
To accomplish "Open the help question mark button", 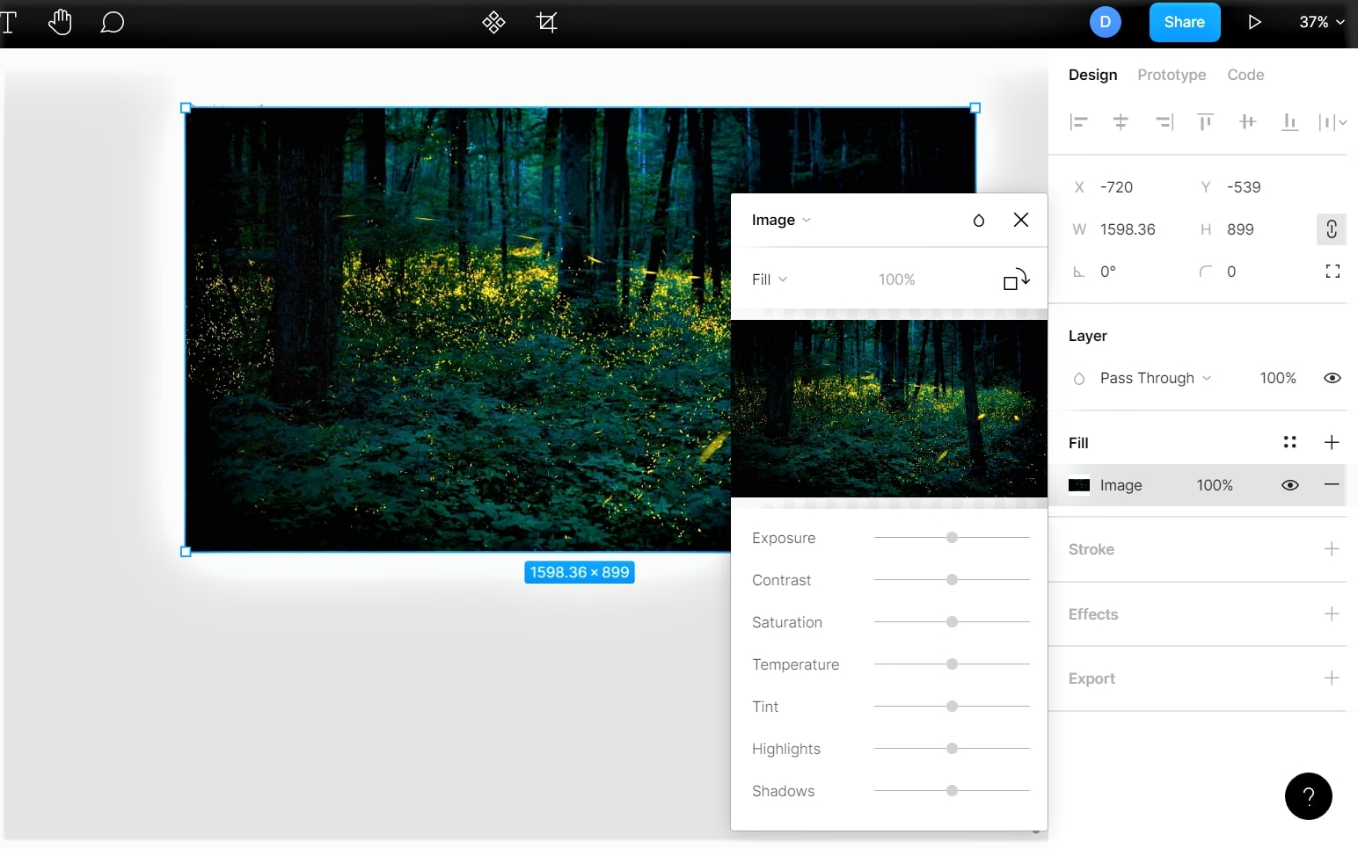I will click(1309, 796).
